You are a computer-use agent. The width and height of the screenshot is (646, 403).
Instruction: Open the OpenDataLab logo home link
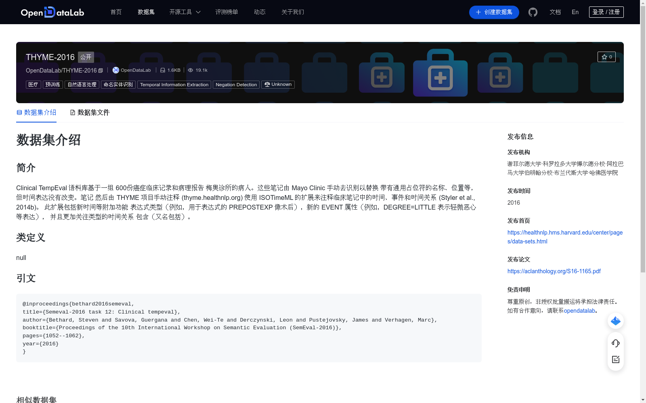coord(52,12)
